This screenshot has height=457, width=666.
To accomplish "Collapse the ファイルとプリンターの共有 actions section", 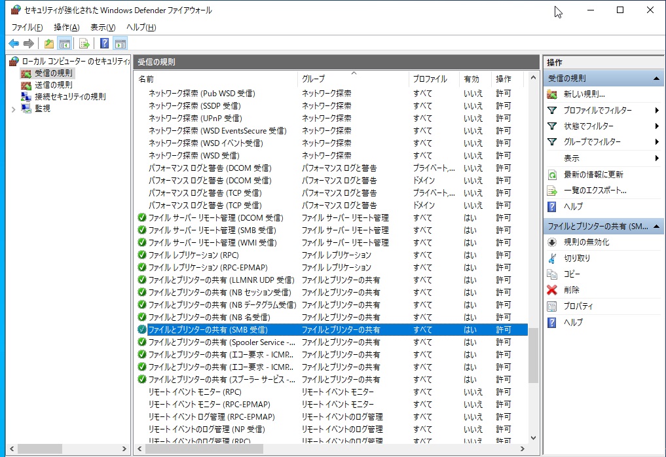I will pyautogui.click(x=656, y=227).
